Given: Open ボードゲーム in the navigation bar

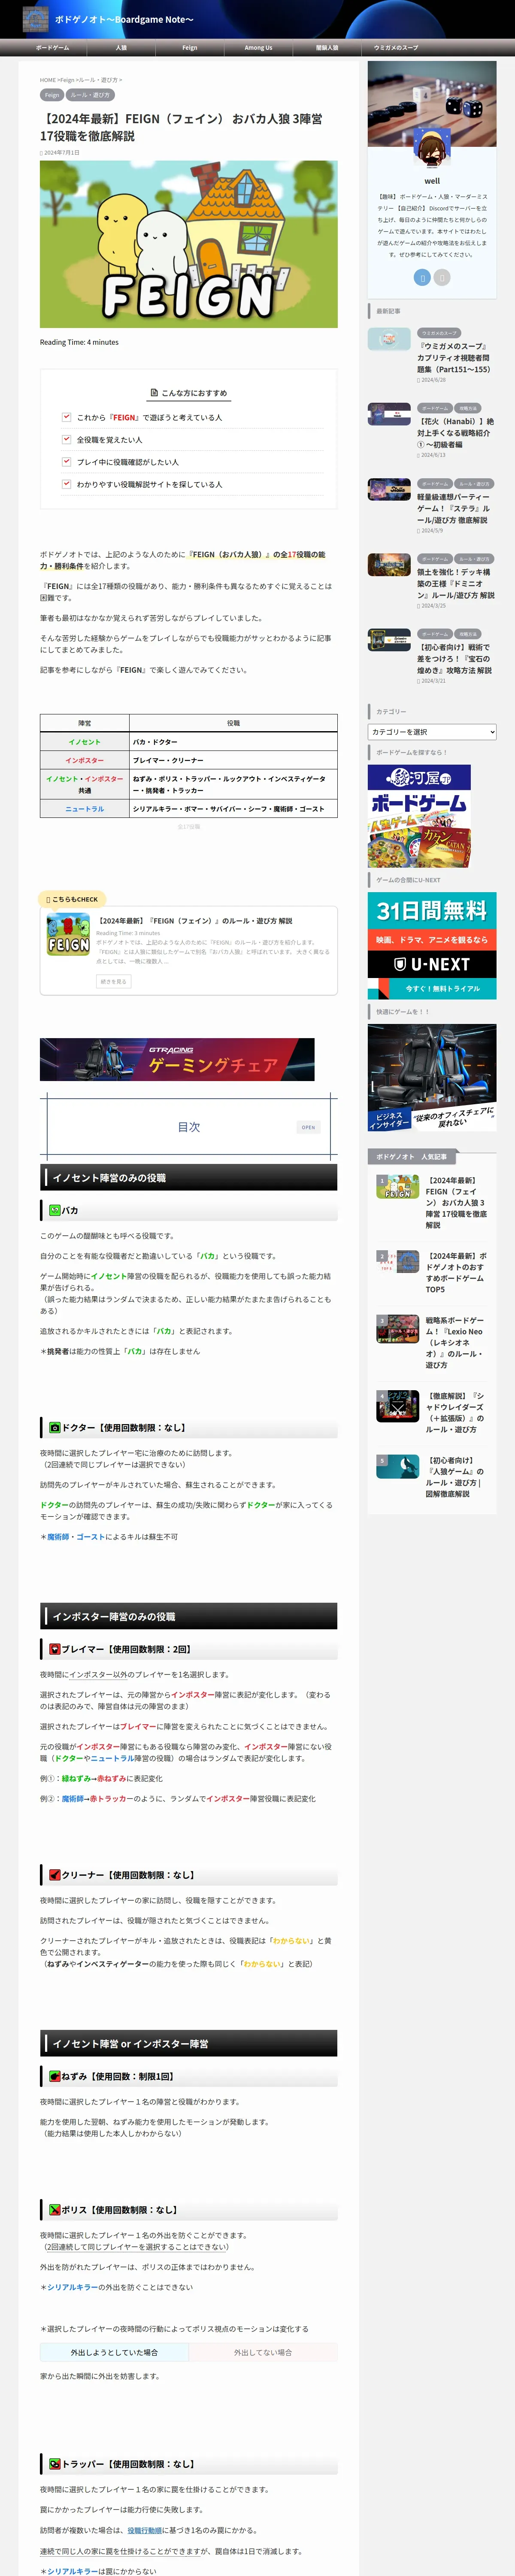Looking at the screenshot, I should pos(53,48).
